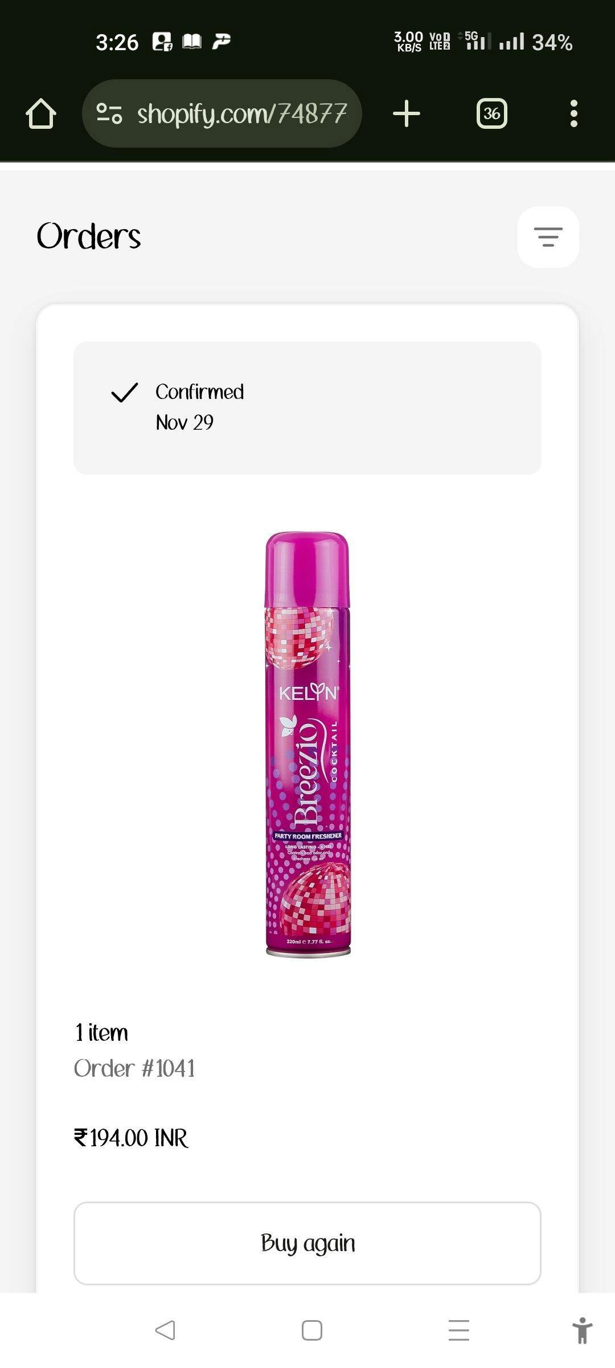
Task: Open browser three-dot overflow menu
Action: click(x=573, y=113)
